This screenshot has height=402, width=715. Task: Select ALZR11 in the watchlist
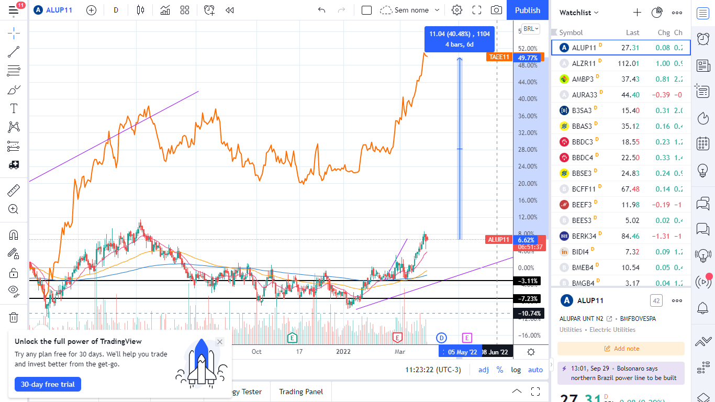pyautogui.click(x=621, y=63)
